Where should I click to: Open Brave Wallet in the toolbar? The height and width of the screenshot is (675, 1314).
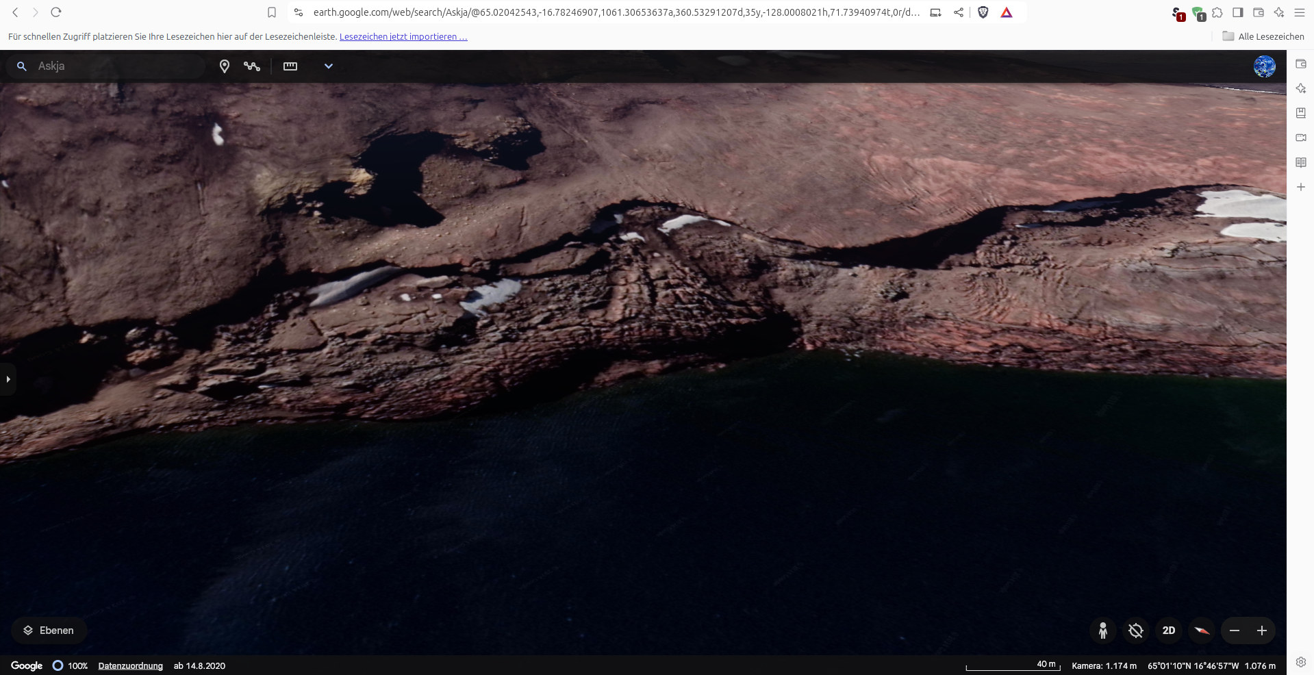[x=1259, y=12]
